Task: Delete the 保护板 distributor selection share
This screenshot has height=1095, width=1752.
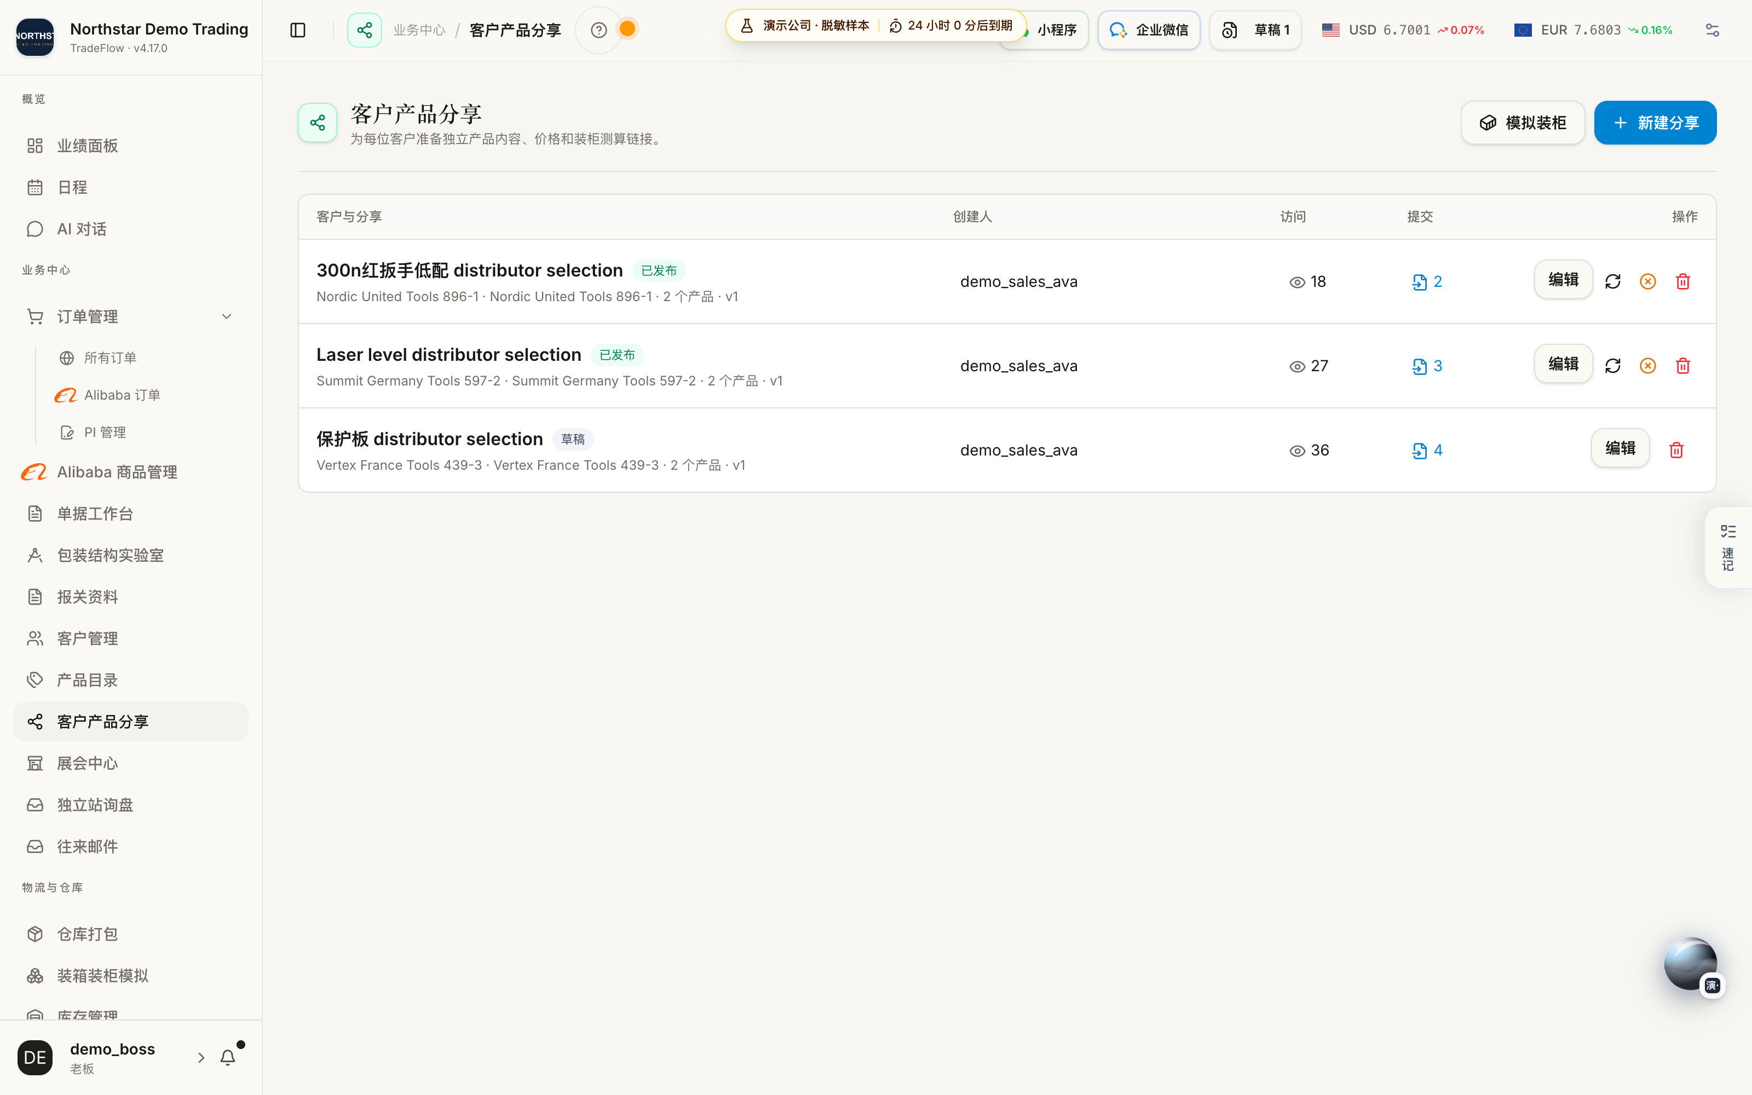Action: coord(1676,451)
